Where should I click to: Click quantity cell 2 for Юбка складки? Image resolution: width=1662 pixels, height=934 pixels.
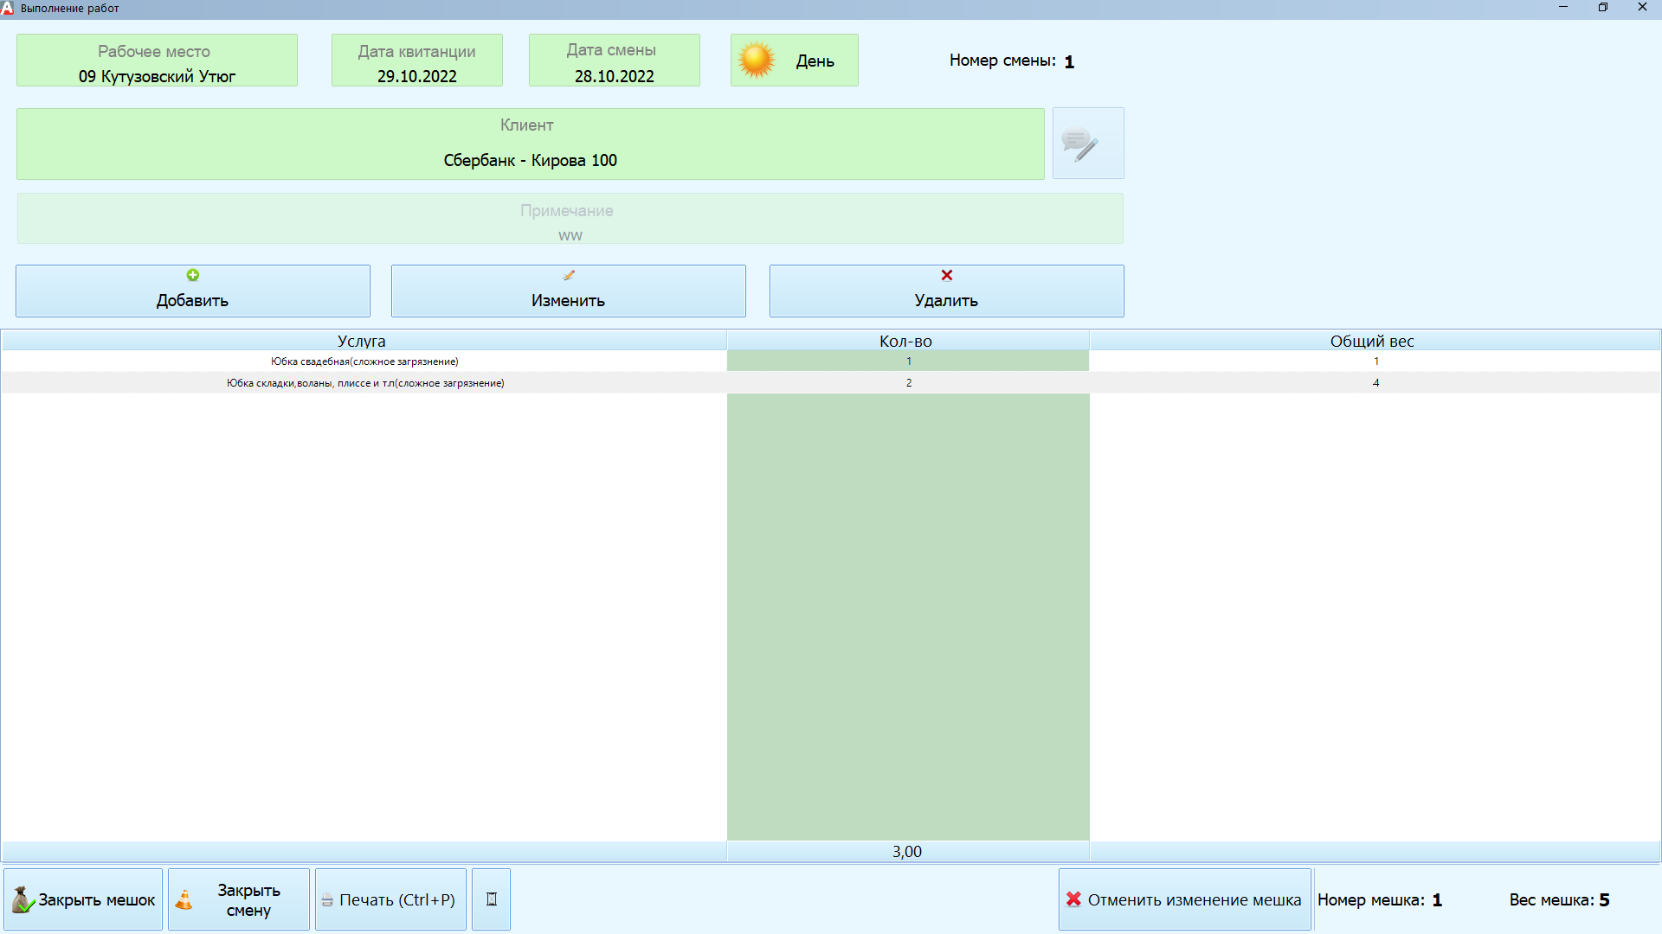click(908, 383)
